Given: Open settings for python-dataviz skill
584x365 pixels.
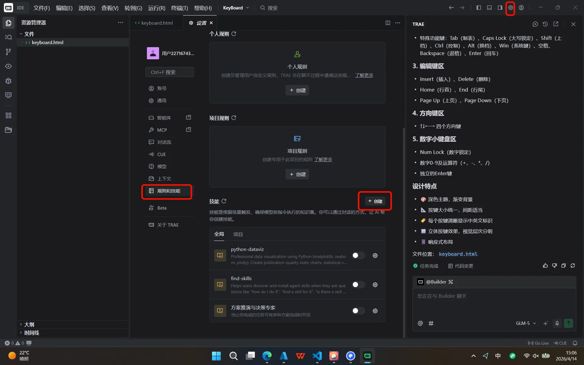Looking at the screenshot, I should coord(375,255).
